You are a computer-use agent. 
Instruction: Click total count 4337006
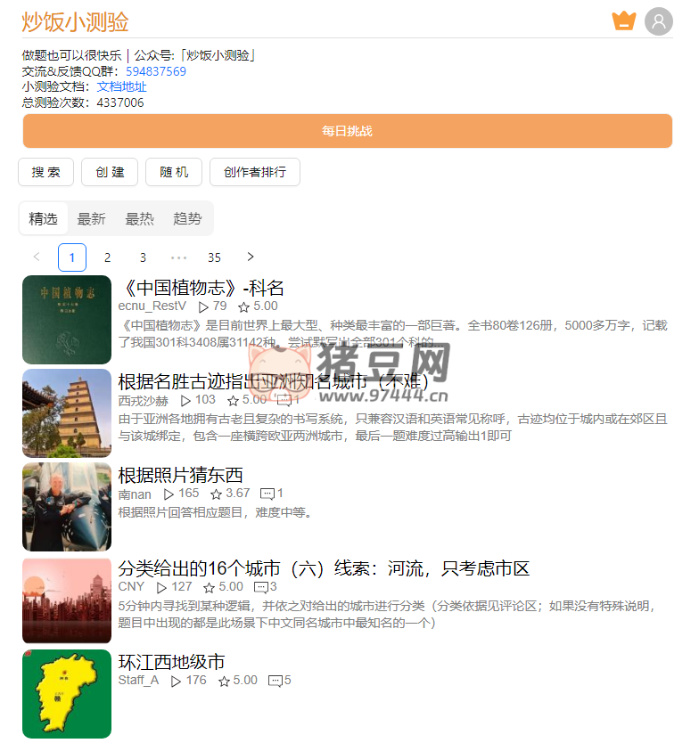120,102
